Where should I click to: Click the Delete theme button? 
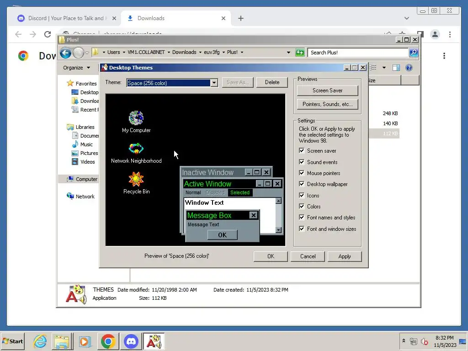(272, 82)
